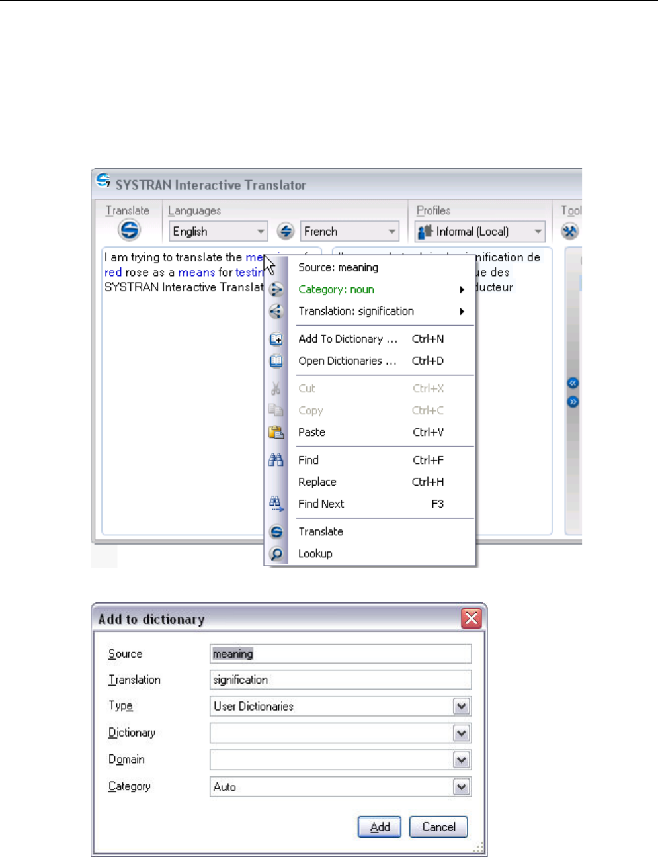Open the Informal (Local) profile dropdown
The width and height of the screenshot is (658, 857).
480,231
